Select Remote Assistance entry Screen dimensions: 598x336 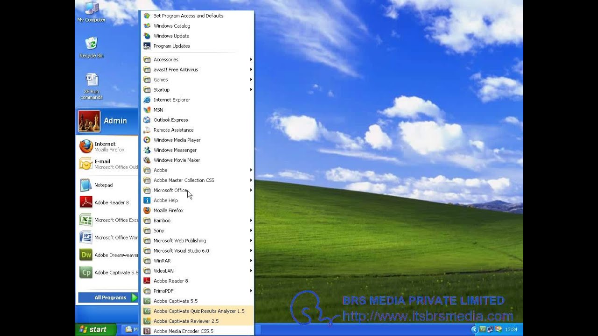pos(197,130)
